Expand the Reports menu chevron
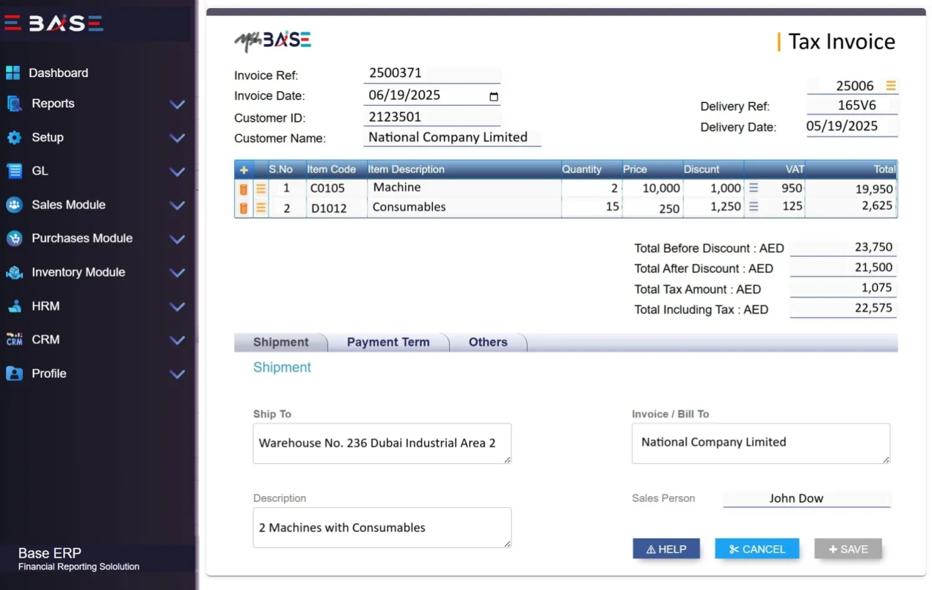 (x=177, y=104)
